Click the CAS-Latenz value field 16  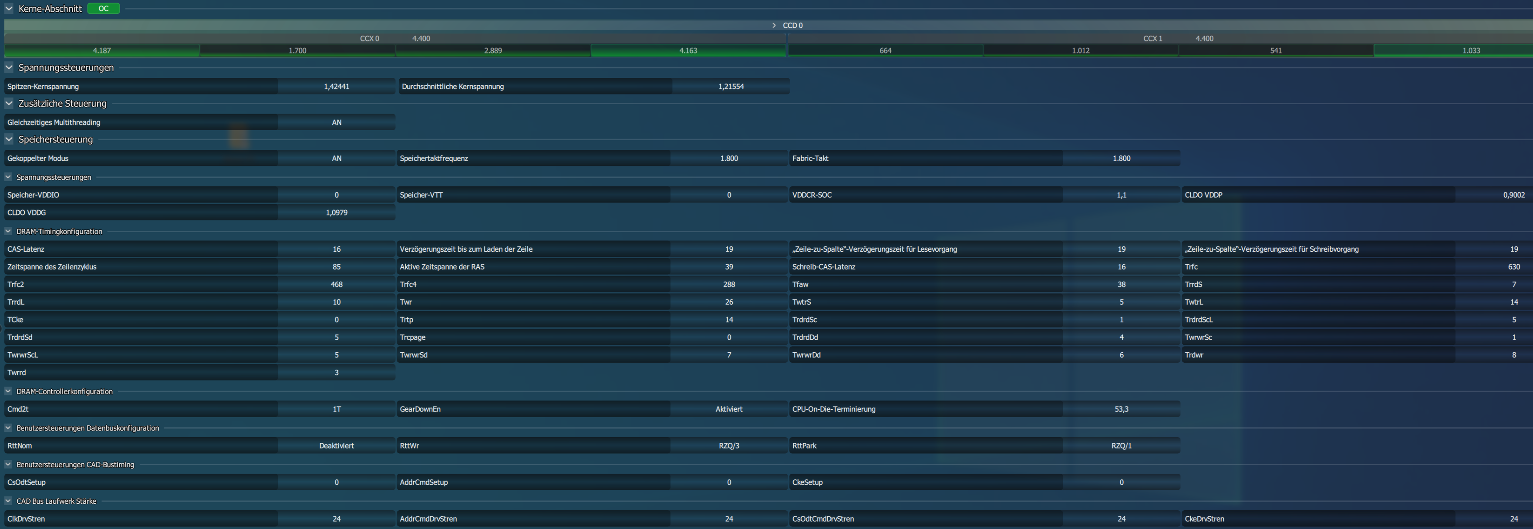336,249
